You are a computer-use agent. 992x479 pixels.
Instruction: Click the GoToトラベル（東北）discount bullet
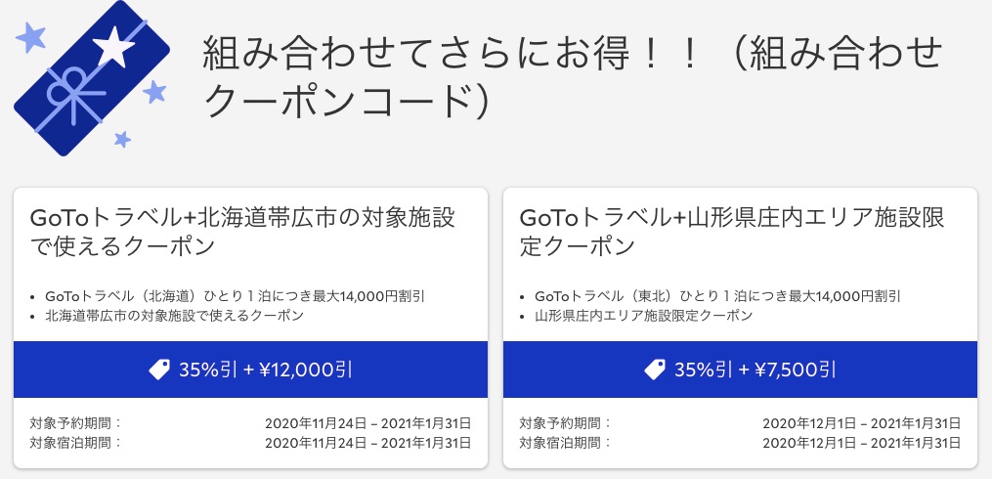[717, 295]
